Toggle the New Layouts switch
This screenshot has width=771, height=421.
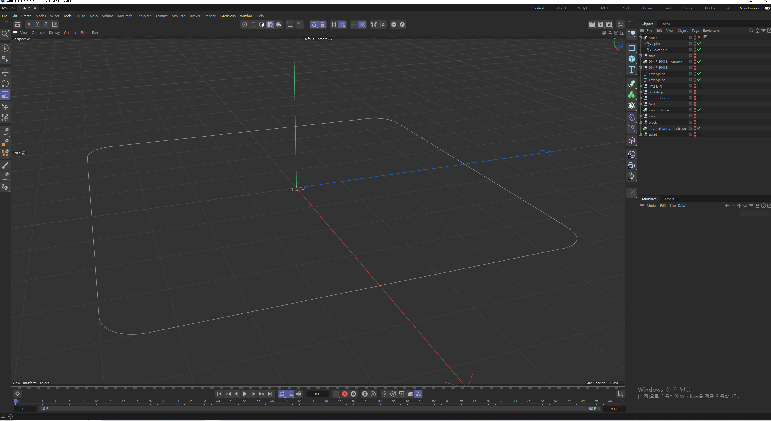[x=767, y=8]
